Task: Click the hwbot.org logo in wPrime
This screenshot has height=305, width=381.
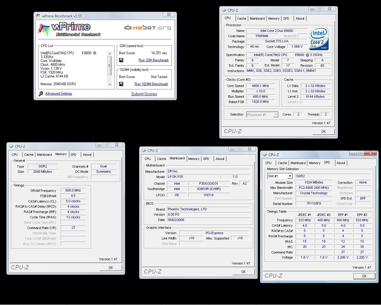Action: point(148,27)
